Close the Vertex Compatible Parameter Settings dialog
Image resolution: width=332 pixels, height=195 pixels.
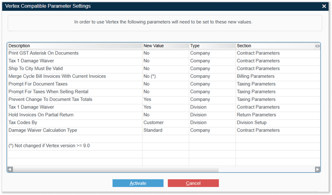(x=324, y=6)
